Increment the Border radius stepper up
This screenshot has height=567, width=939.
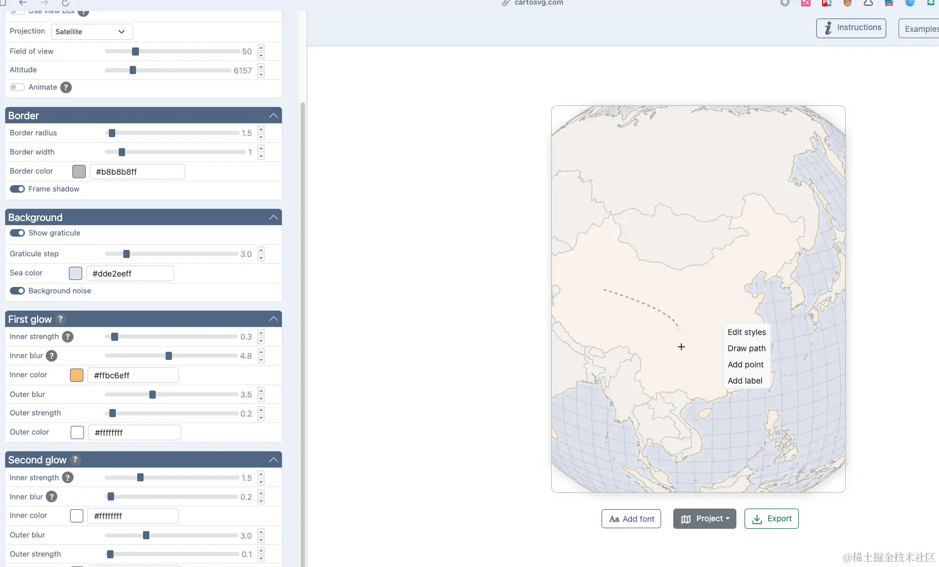[261, 129]
